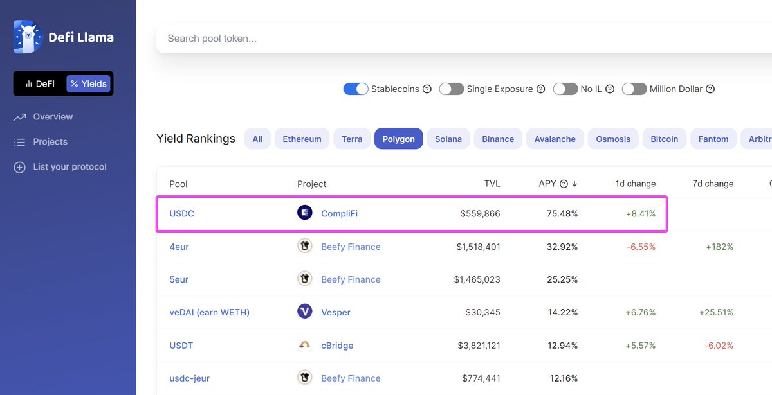Click the cBridge project icon
Viewport: 772px width, 395px height.
pyautogui.click(x=304, y=345)
